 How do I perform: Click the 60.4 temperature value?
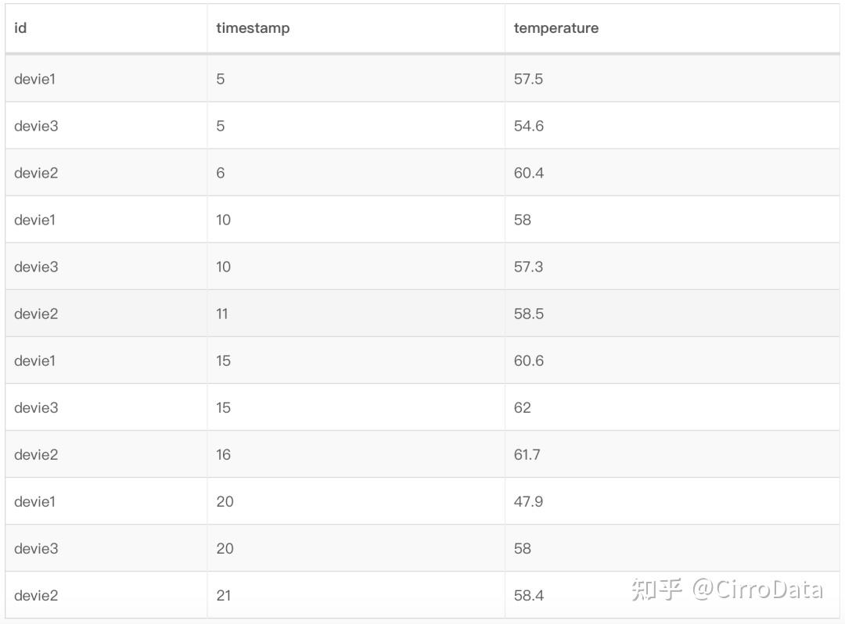click(528, 173)
